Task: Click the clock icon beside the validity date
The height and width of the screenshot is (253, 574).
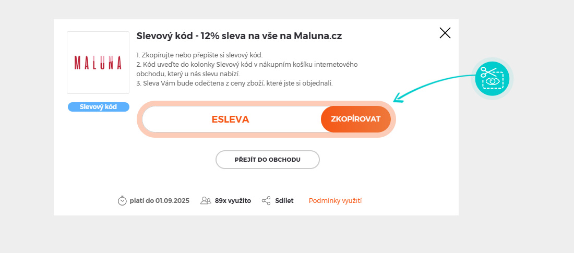Action: coord(122,201)
